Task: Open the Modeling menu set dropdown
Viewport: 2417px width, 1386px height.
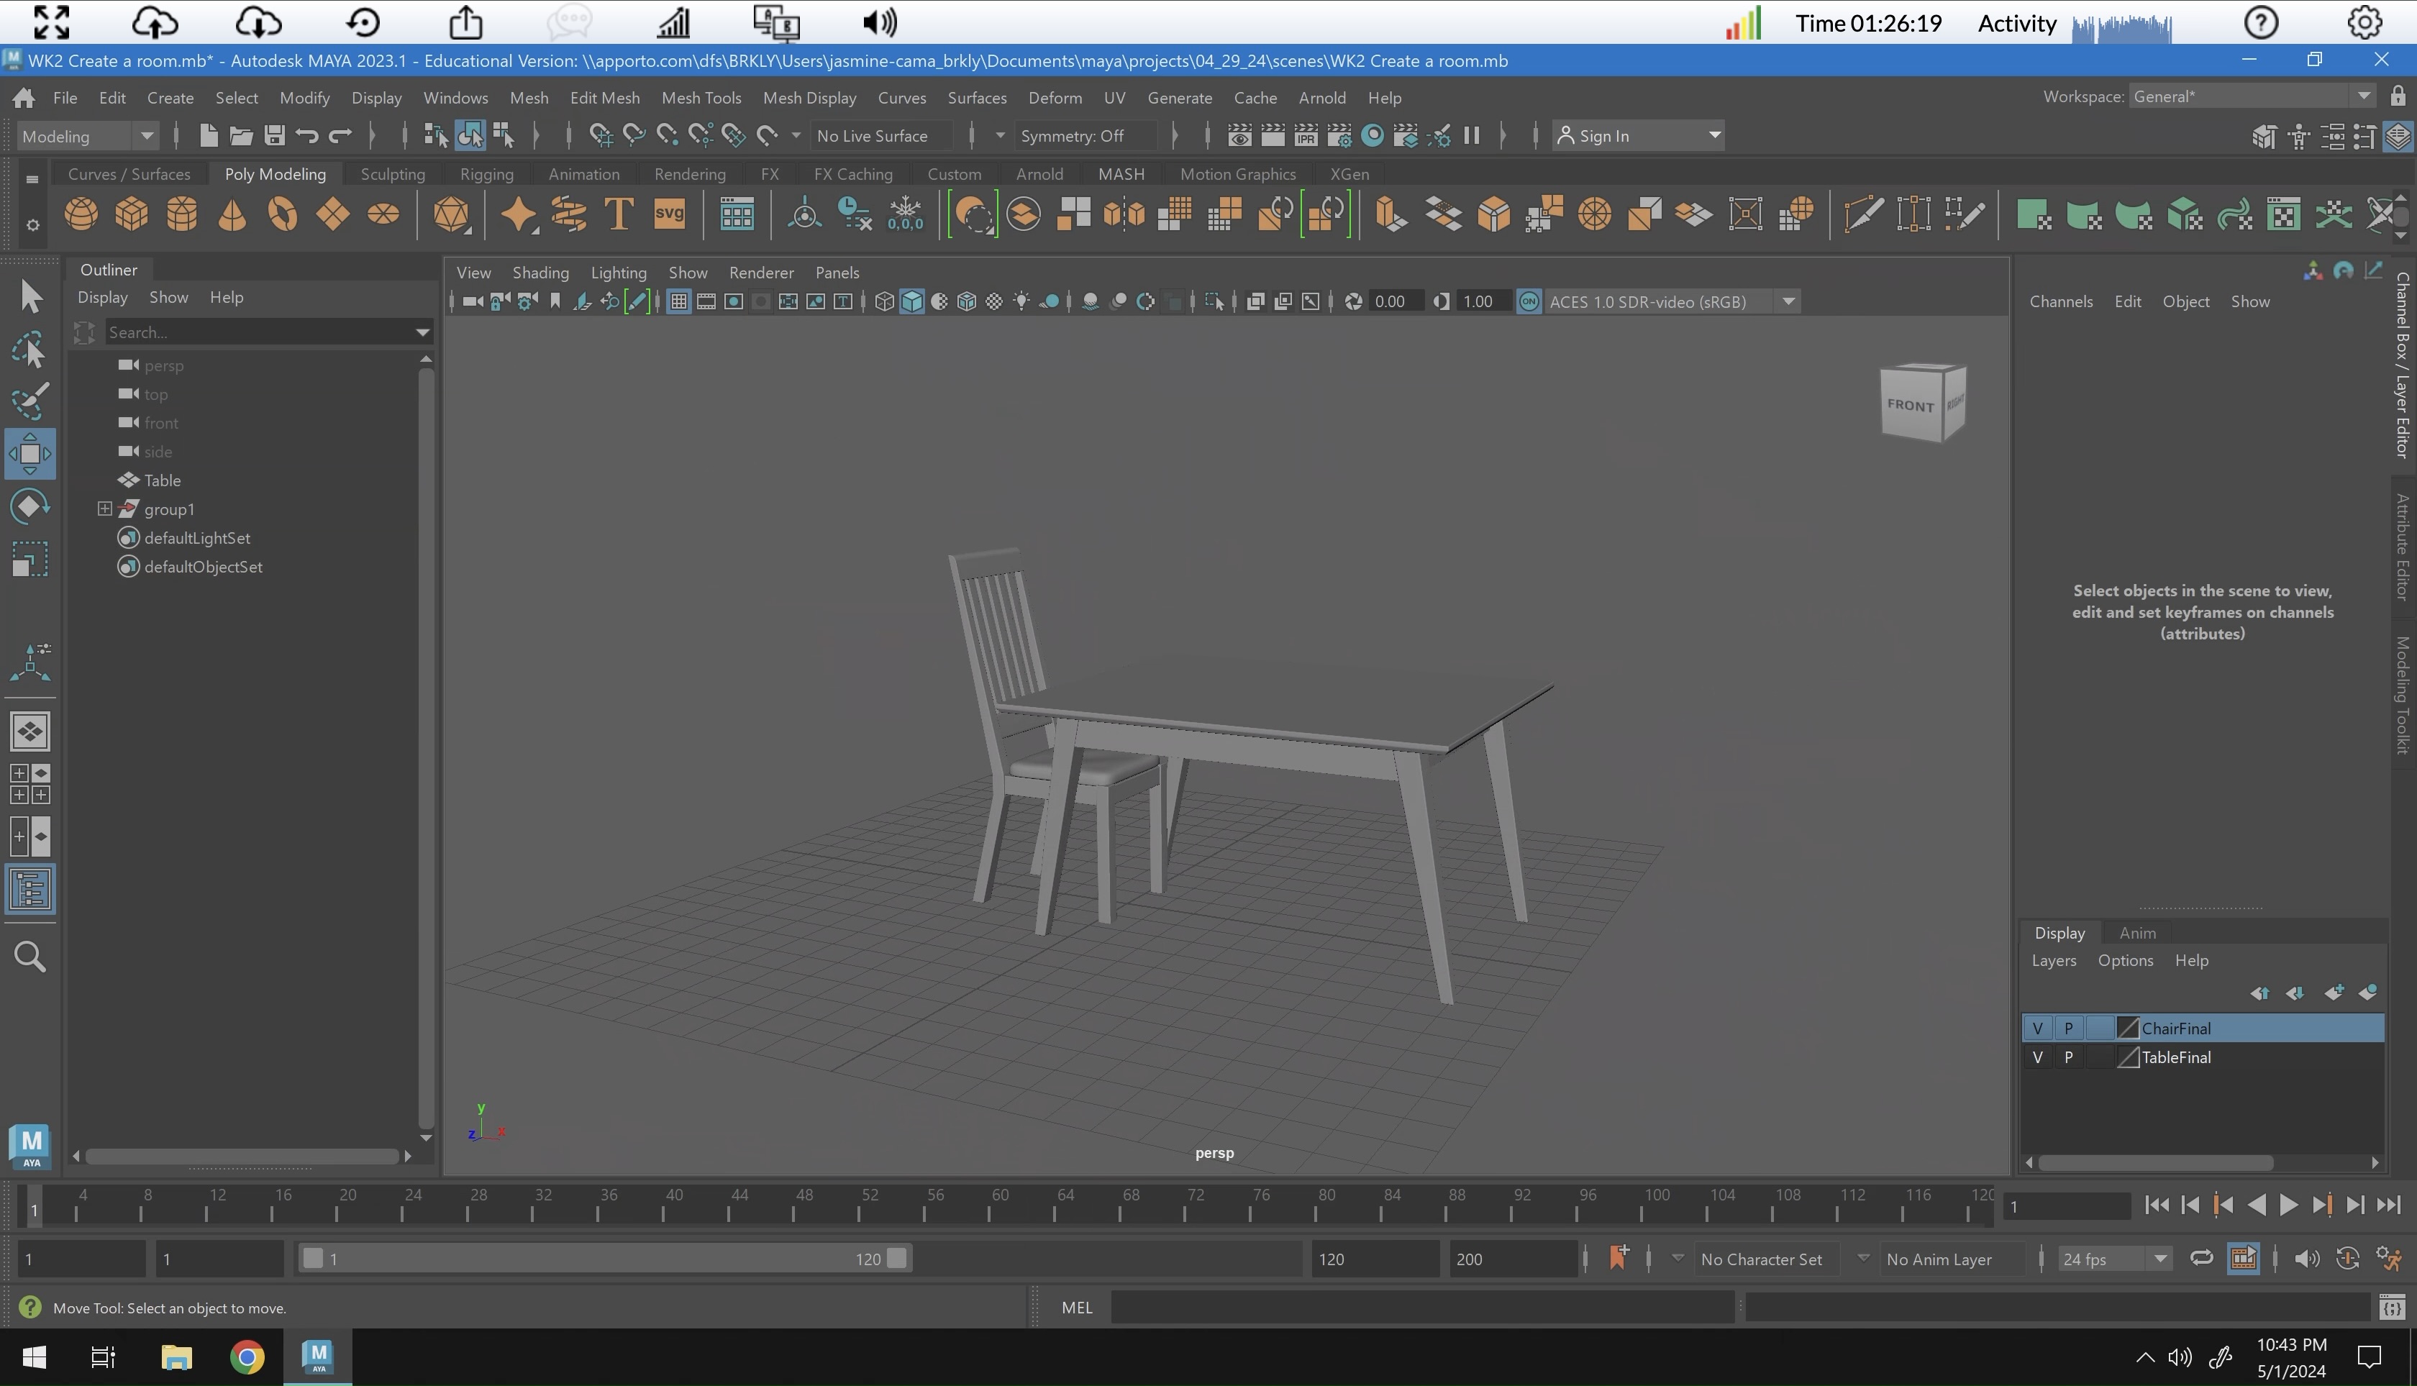Action: pos(86,136)
